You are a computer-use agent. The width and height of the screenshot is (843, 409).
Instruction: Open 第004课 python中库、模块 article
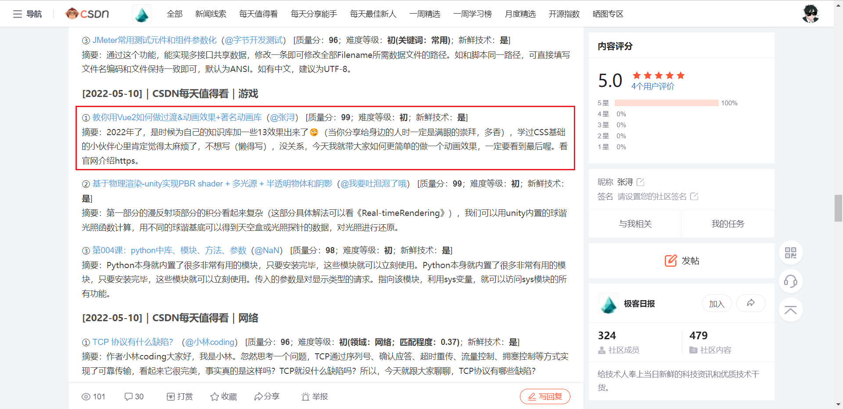point(169,251)
